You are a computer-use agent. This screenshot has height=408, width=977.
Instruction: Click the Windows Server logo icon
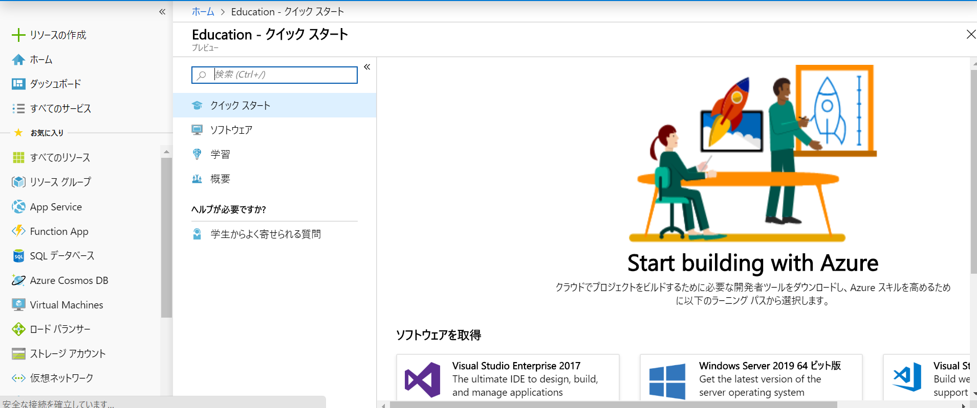pyautogui.click(x=667, y=381)
